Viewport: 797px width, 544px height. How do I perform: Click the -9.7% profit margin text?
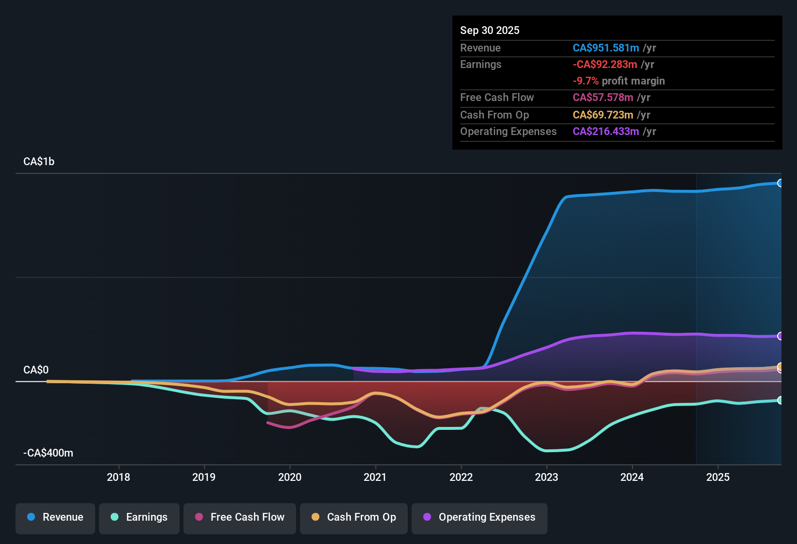pyautogui.click(x=618, y=81)
